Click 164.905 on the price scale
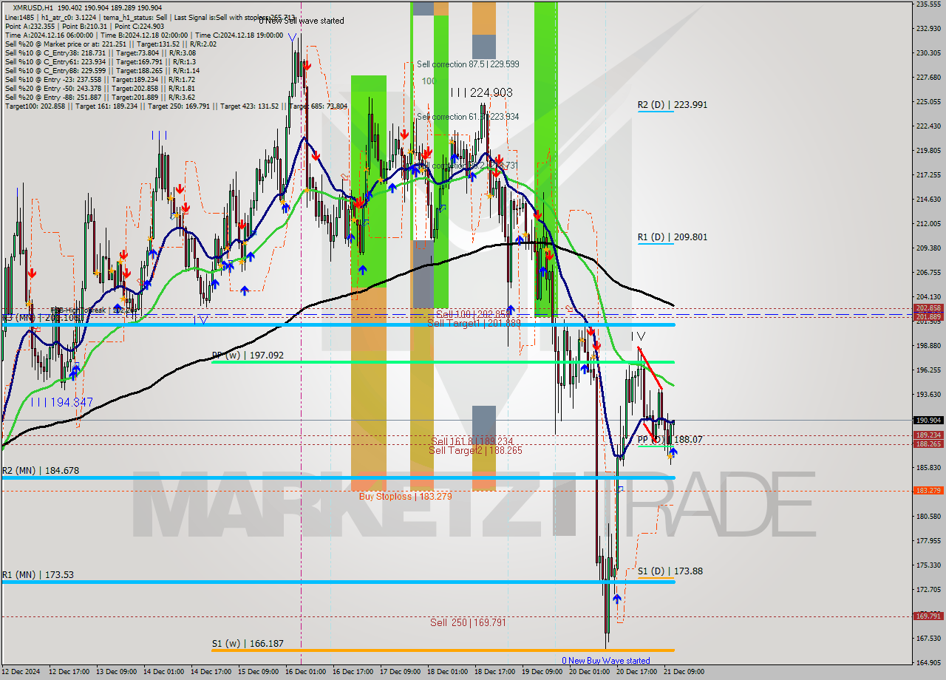 coord(928,662)
